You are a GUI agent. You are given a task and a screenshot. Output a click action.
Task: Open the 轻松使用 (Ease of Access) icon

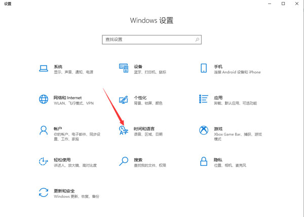tap(44, 162)
